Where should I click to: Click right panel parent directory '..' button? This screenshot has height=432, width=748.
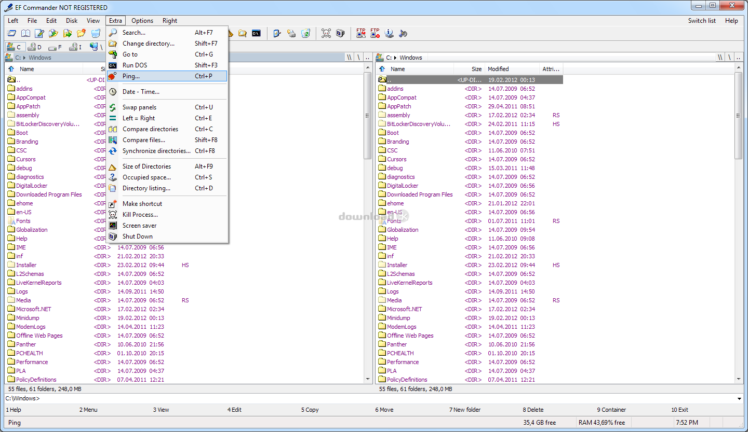coord(739,58)
